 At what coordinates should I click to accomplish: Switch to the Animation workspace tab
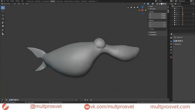point(38,1)
